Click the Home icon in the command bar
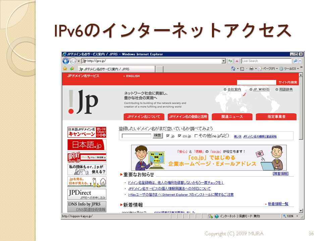 233,69
